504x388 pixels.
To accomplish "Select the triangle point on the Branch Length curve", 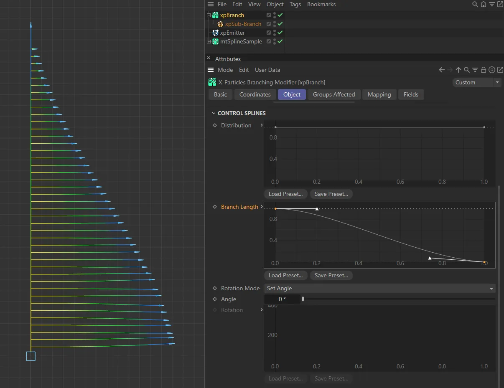I will (x=317, y=209).
